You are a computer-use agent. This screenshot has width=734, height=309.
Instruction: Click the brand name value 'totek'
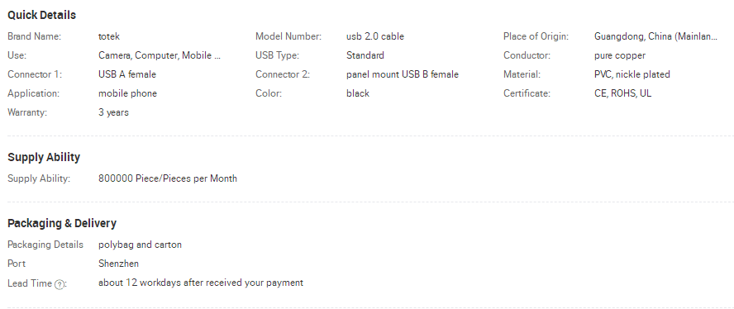click(109, 36)
